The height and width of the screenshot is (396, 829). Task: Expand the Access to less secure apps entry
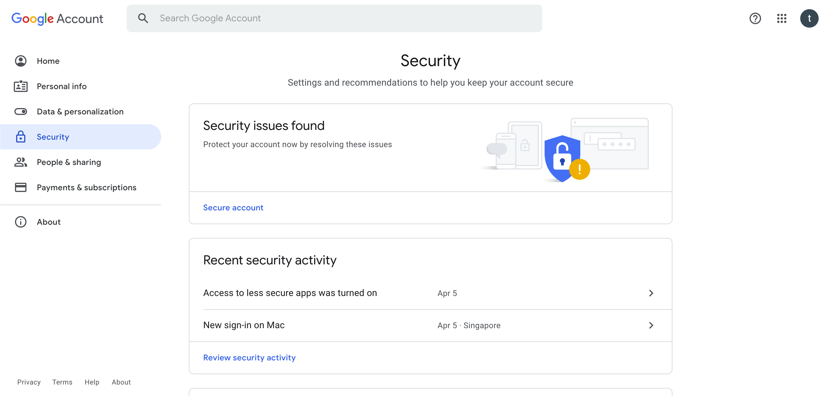tap(651, 293)
